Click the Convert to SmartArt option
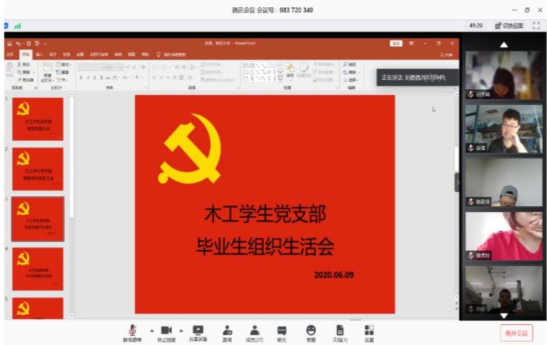Image resolution: width=547 pixels, height=345 pixels. pyautogui.click(x=219, y=80)
